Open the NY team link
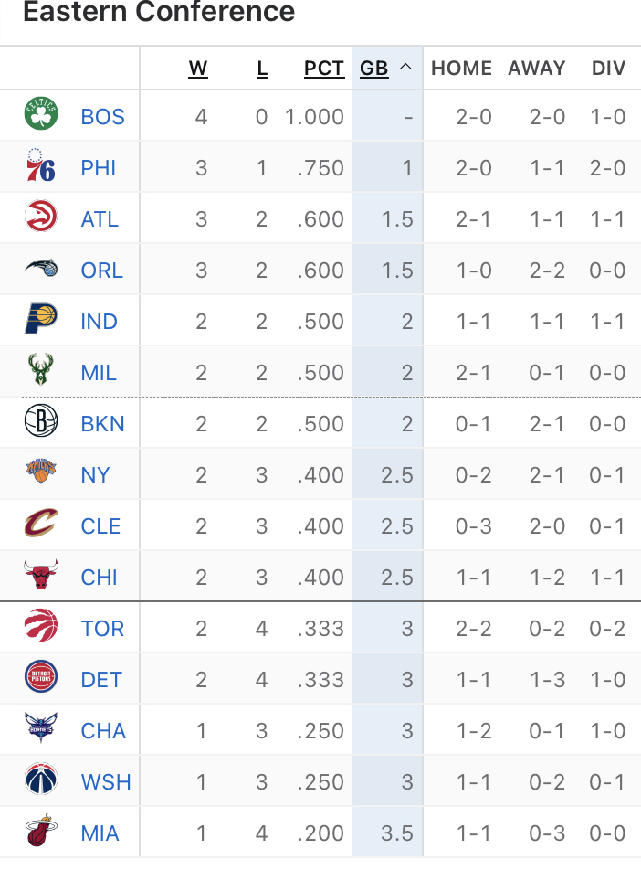This screenshot has width=641, height=870. point(95,475)
